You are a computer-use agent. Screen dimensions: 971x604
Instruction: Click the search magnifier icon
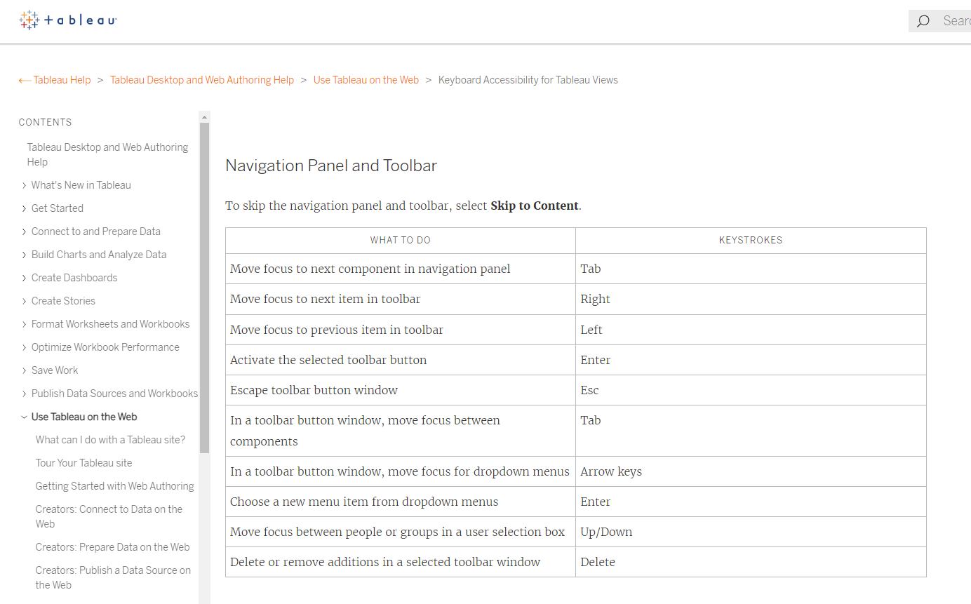pos(923,21)
